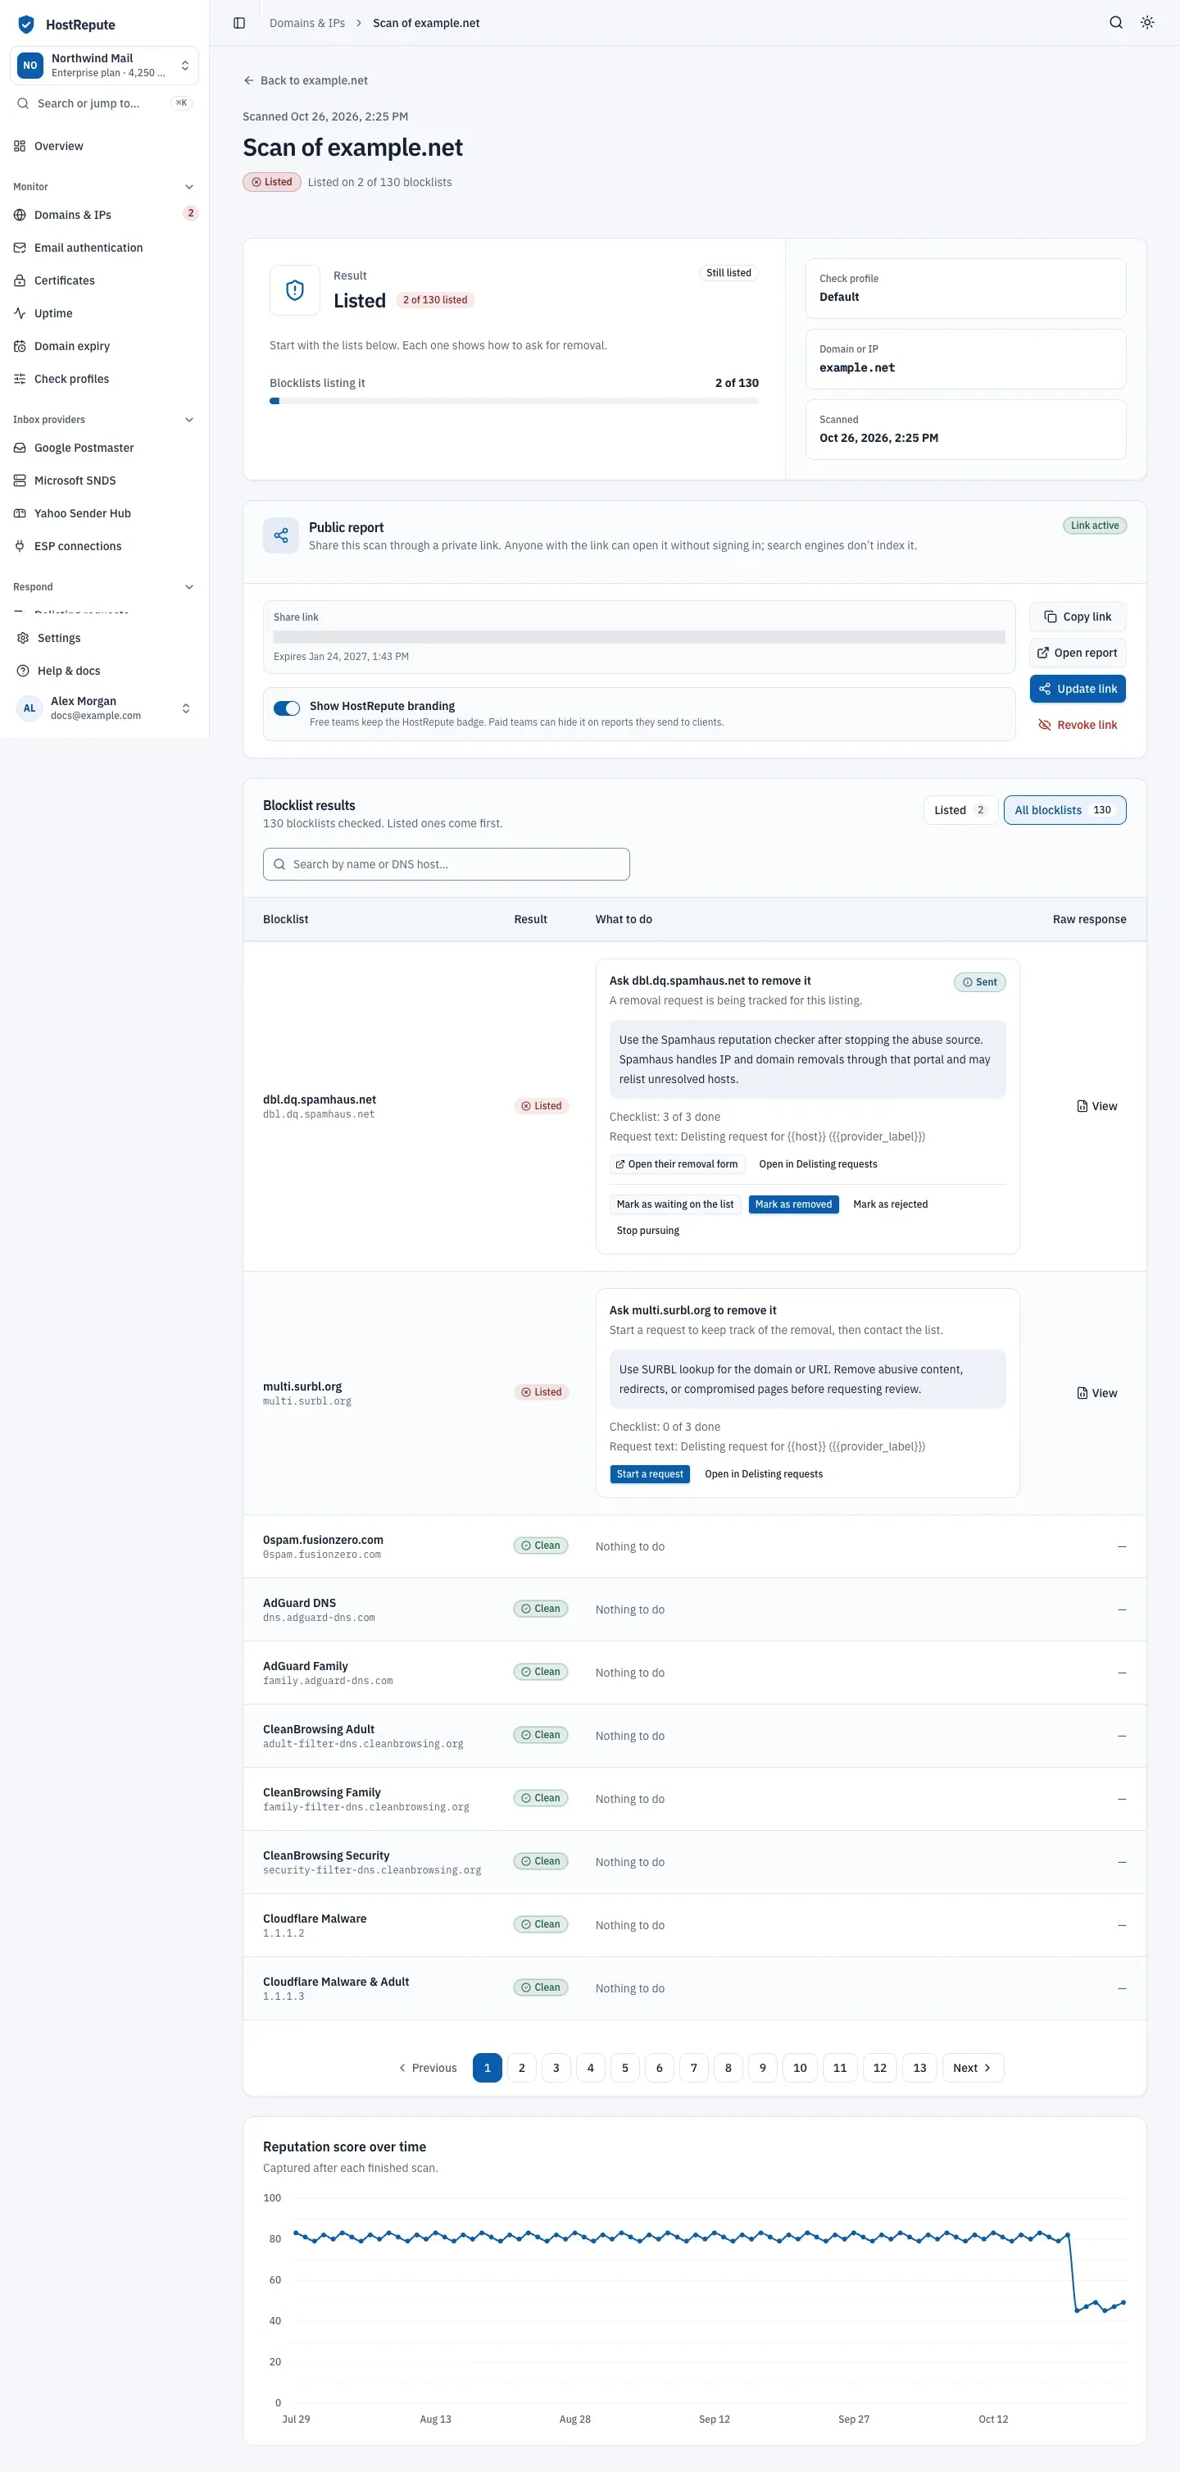Click Update link button

(x=1078, y=689)
